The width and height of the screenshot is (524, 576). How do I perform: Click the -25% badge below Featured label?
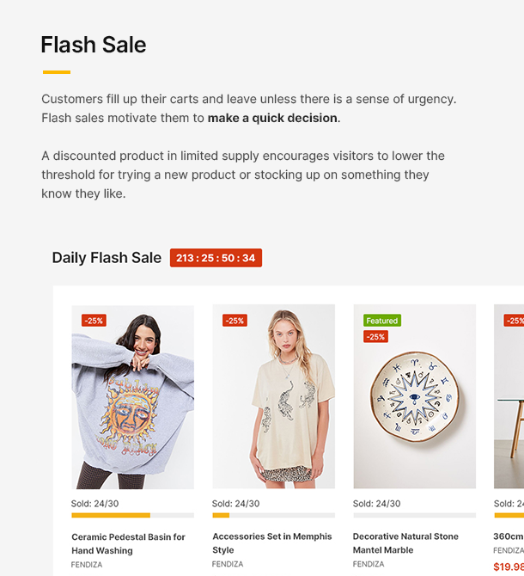click(x=375, y=337)
